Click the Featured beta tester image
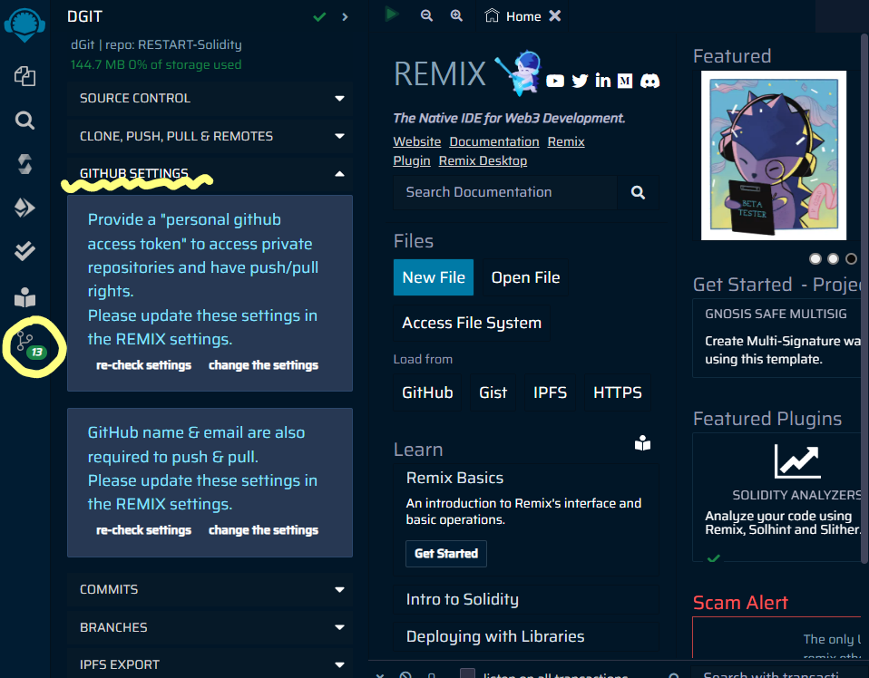 coord(773,155)
